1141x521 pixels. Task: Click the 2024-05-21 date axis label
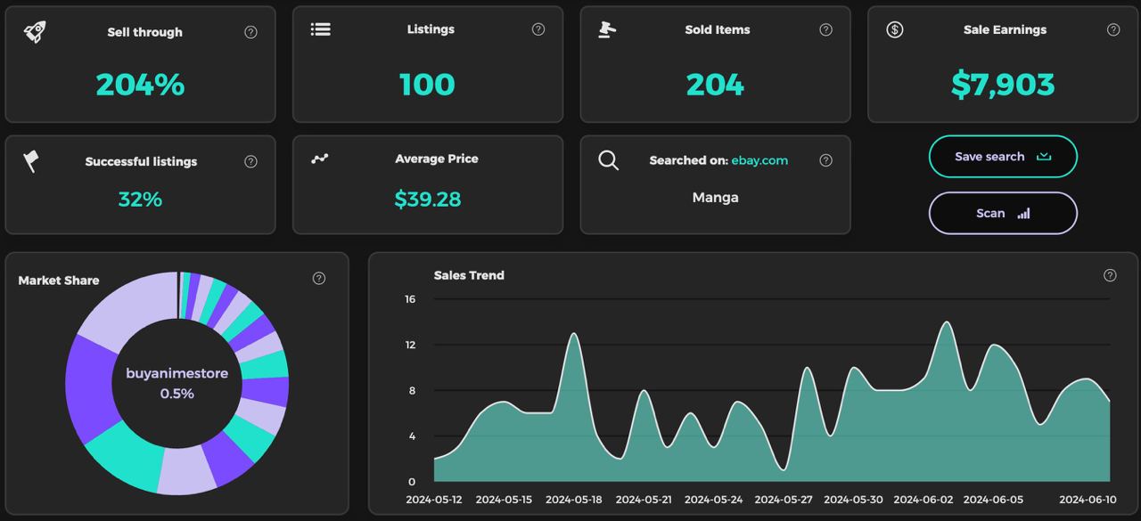pyautogui.click(x=644, y=500)
